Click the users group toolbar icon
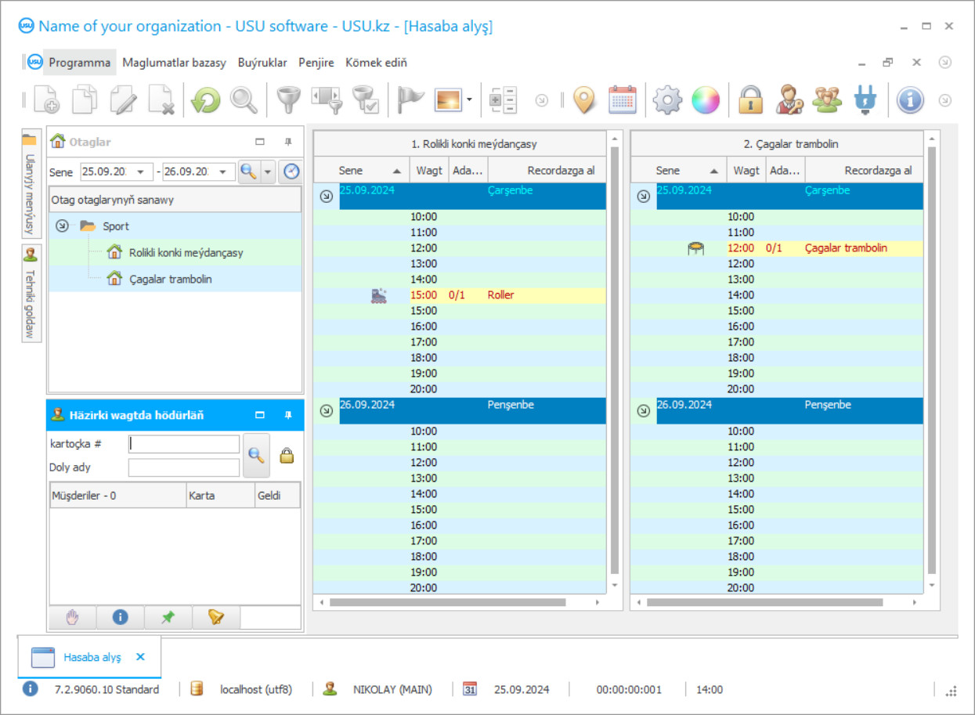 tap(827, 100)
